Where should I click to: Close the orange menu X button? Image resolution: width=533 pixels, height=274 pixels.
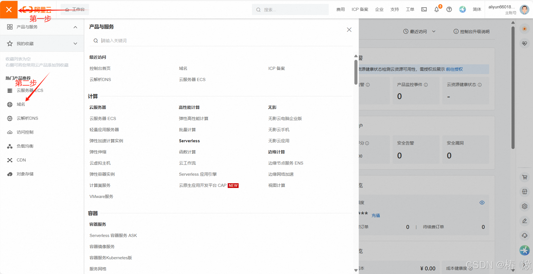[x=9, y=9]
